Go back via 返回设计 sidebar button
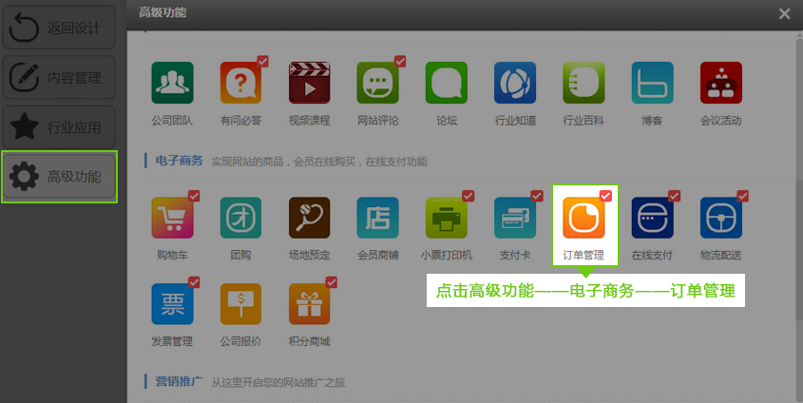803x403 pixels. (x=59, y=28)
